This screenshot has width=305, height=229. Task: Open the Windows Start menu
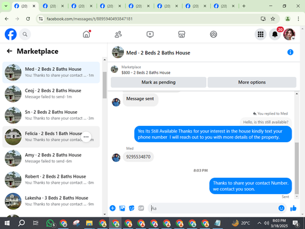click(7, 223)
